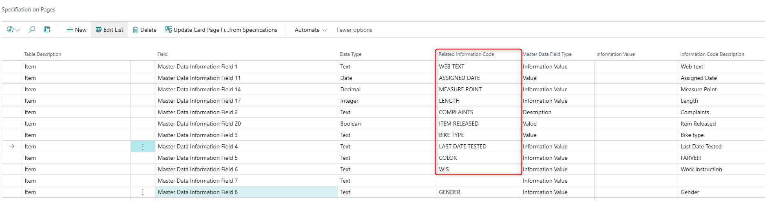
Task: Select the FARVE!!! description cell
Action: tap(691, 158)
